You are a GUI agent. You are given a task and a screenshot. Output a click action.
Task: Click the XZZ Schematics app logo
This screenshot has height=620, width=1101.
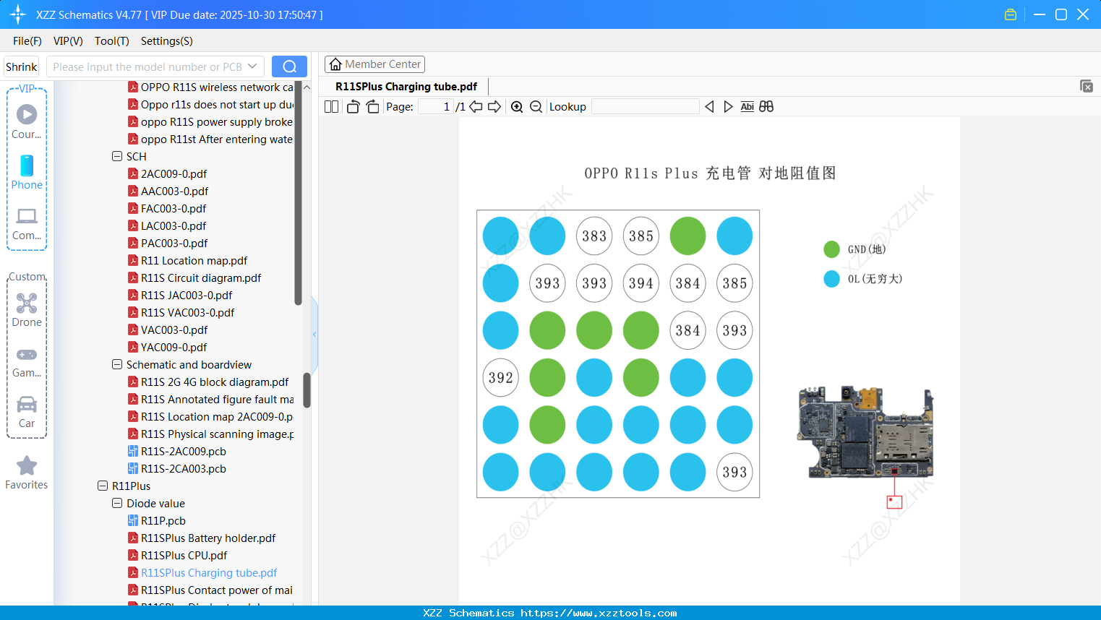pyautogui.click(x=17, y=14)
